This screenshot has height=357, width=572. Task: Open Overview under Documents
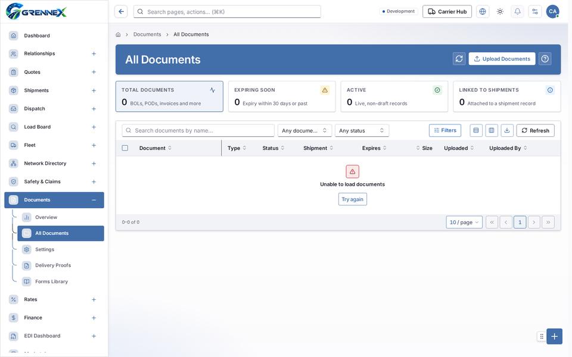coord(61,218)
